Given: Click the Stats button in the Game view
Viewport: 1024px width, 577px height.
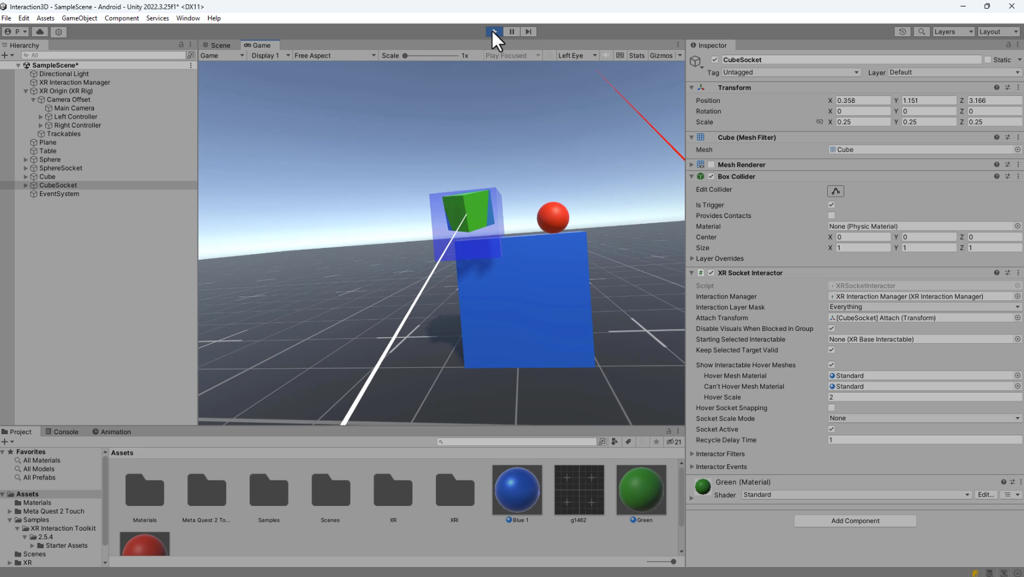Looking at the screenshot, I should pyautogui.click(x=636, y=55).
